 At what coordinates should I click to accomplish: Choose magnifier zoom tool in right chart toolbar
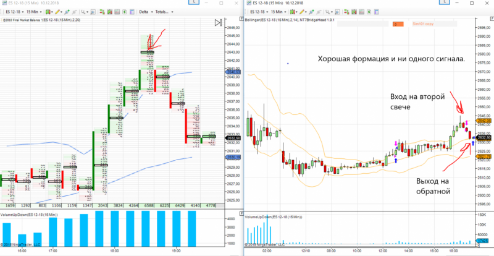tap(327, 12)
